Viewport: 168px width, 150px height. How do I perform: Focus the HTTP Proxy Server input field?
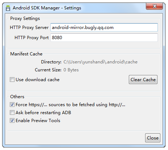pyautogui.click(x=104, y=28)
